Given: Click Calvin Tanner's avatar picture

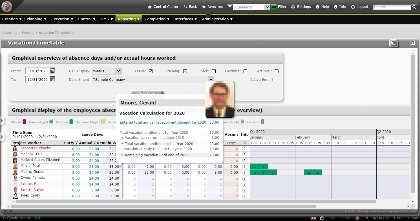Looking at the screenshot, I should click(x=15, y=190).
